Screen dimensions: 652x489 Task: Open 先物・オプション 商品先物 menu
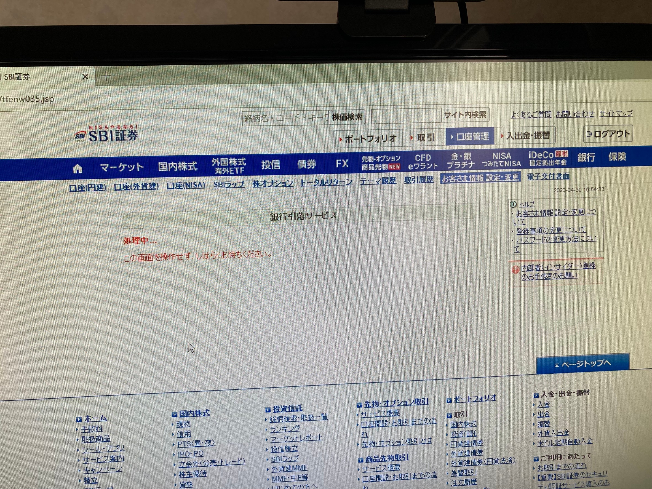point(381,163)
